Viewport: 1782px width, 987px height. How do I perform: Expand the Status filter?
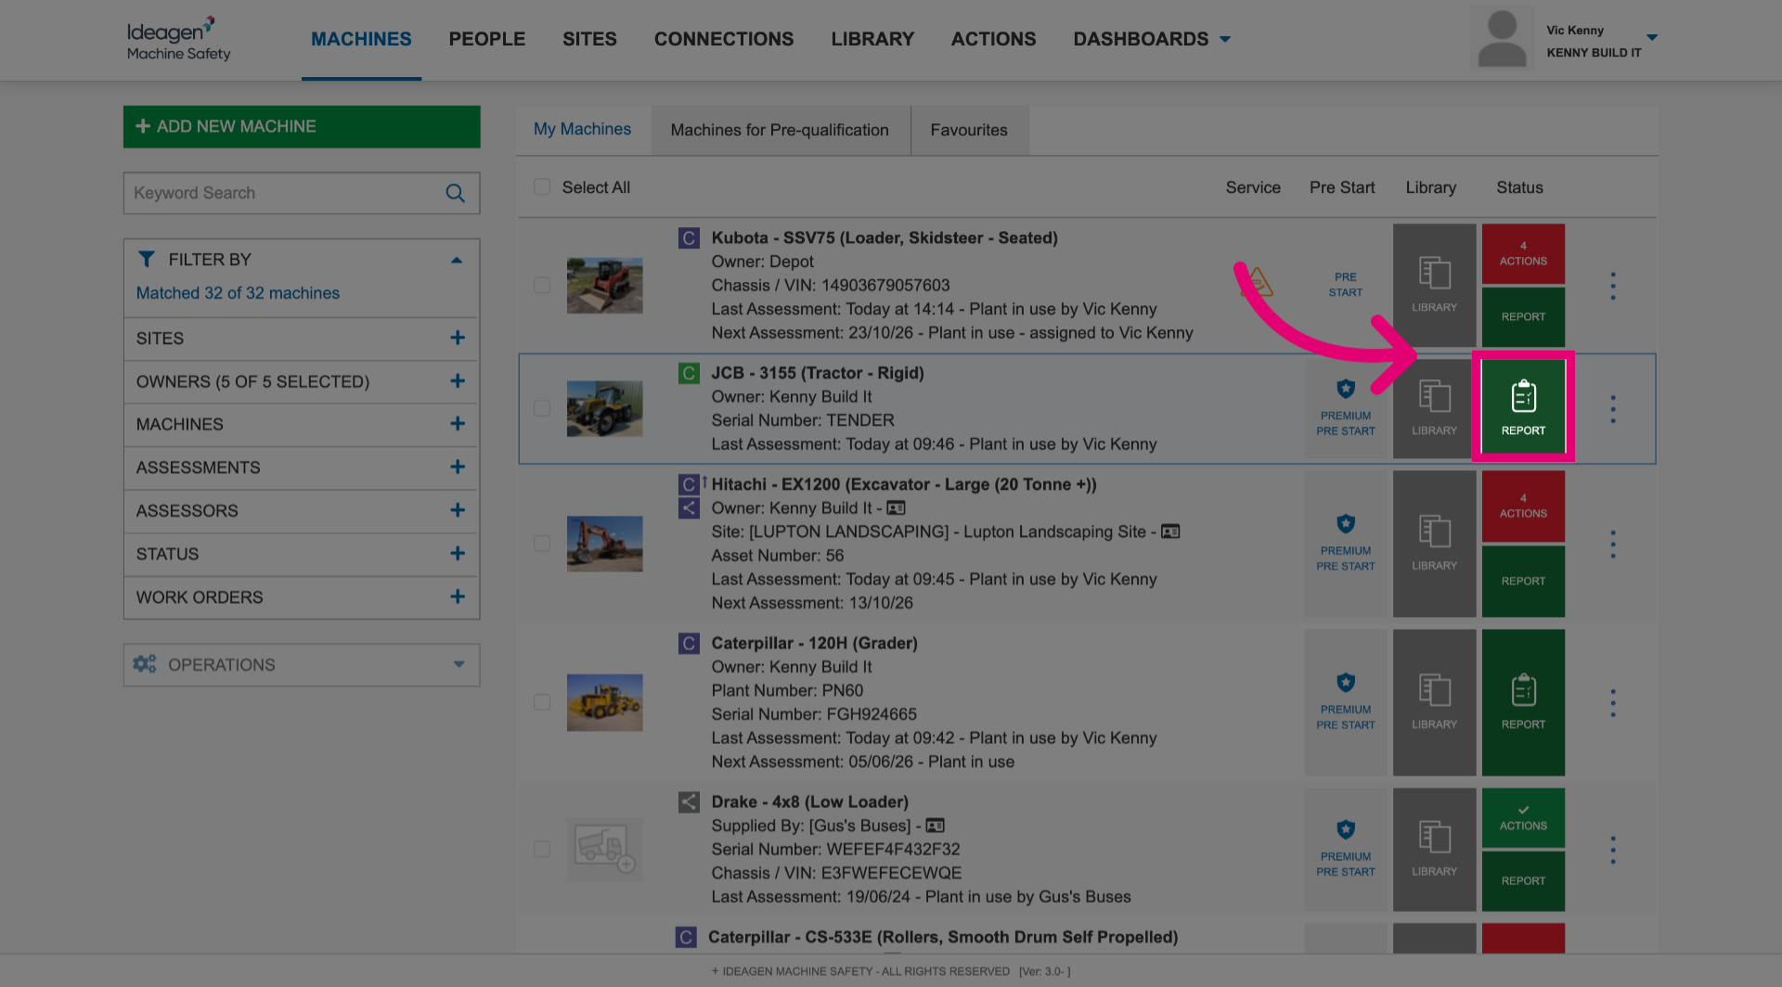point(458,554)
